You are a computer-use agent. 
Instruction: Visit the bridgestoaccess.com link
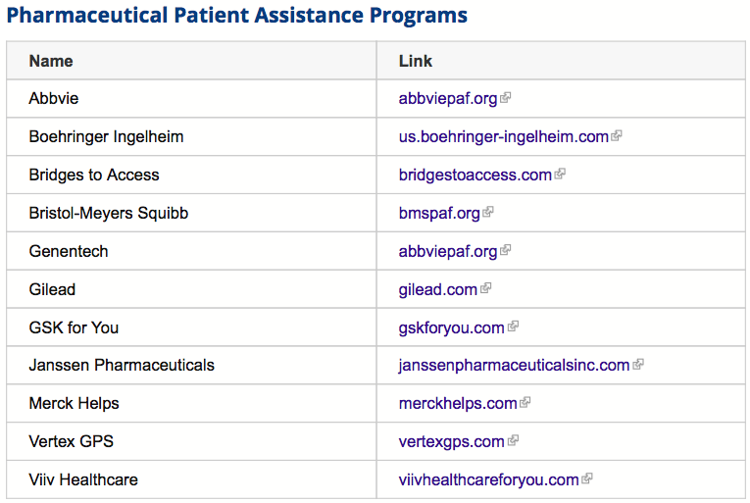tap(475, 176)
